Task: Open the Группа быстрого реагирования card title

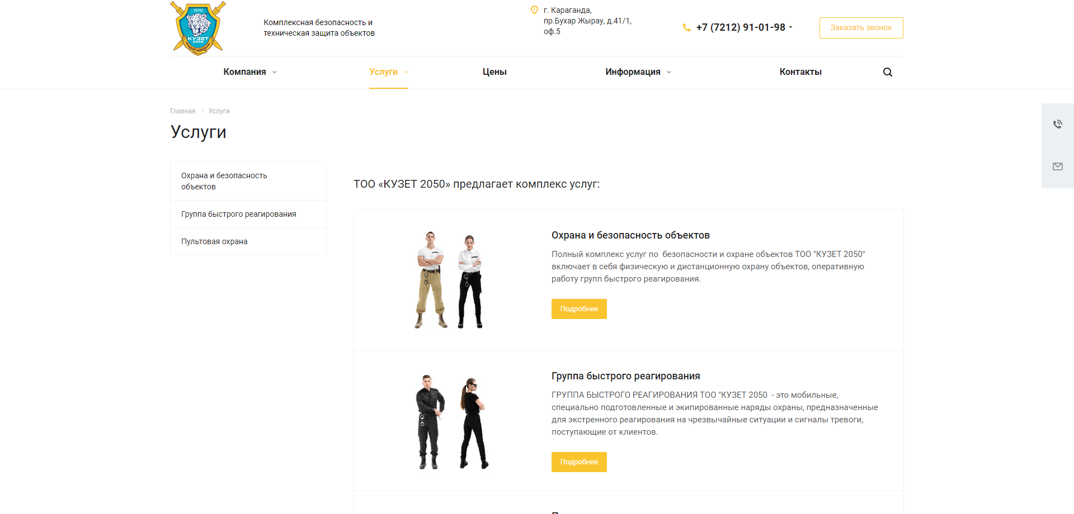Action: (x=625, y=376)
